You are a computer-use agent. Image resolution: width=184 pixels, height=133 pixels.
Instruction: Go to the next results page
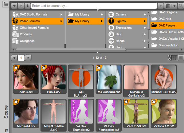[28, 58]
